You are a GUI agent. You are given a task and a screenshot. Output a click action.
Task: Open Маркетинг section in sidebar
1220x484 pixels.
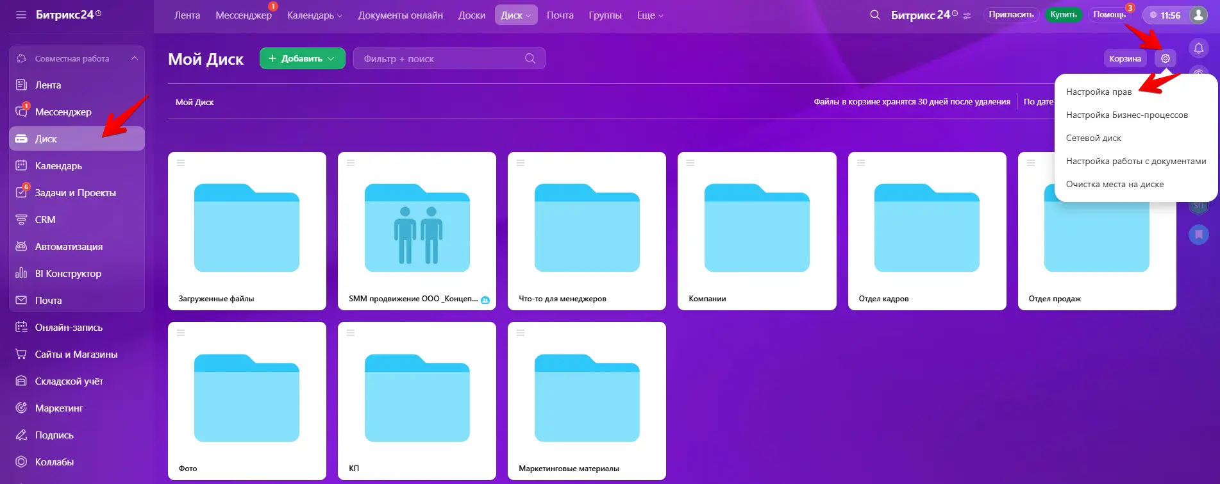coord(59,408)
